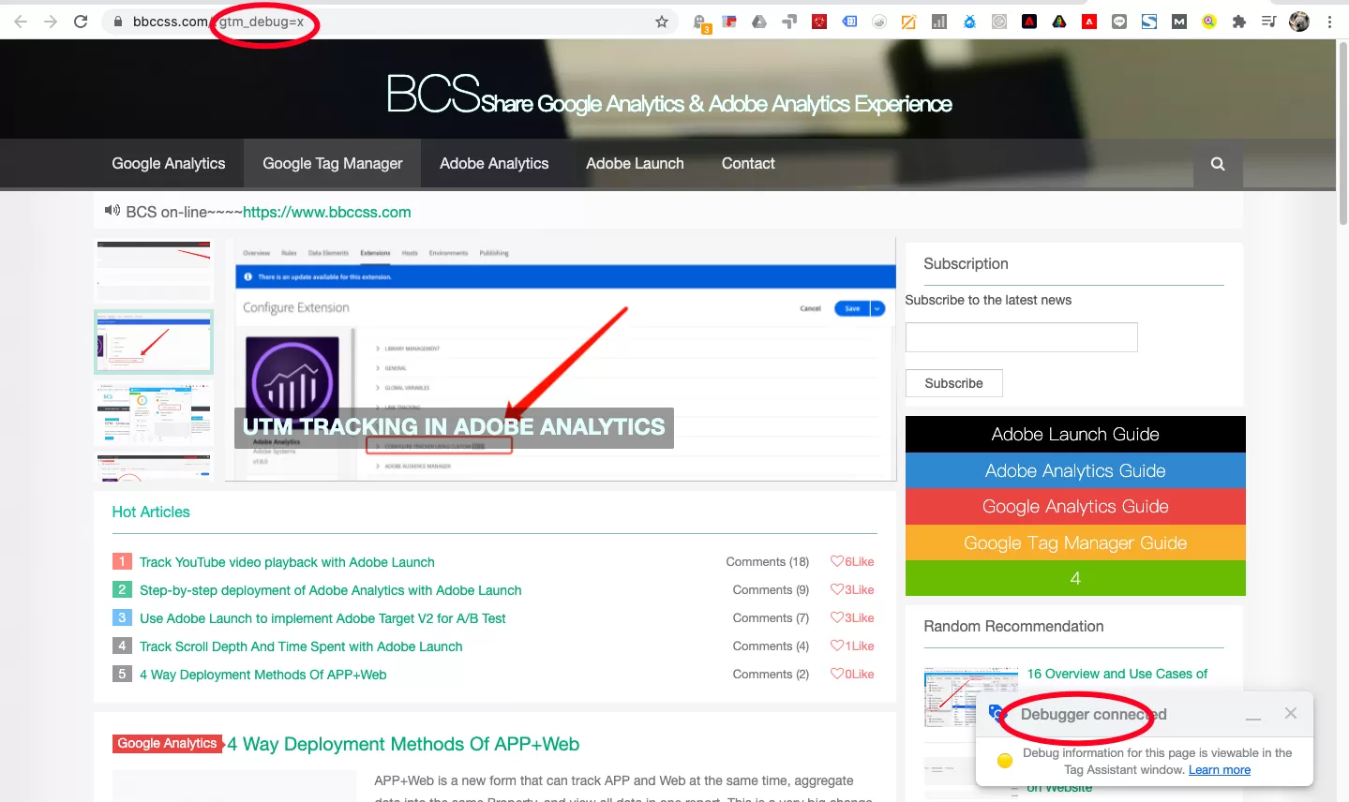Go forward in browser history
The width and height of the screenshot is (1349, 802).
[51, 22]
